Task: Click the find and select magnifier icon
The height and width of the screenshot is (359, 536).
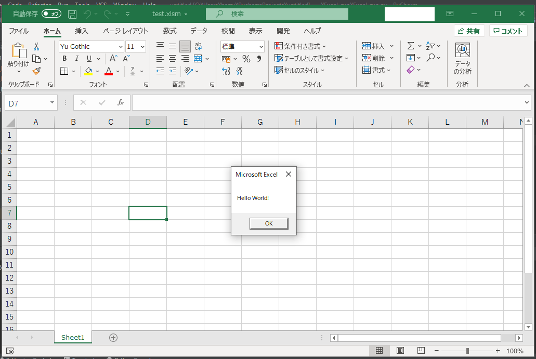Action: (x=430, y=58)
